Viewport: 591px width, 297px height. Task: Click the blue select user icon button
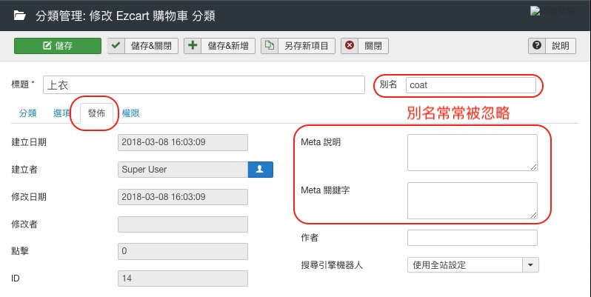[x=260, y=169]
